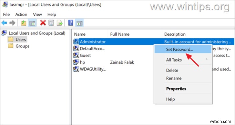This screenshot has width=235, height=125.
Task: Click the Properties toolbar icon
Action: coord(51,23)
